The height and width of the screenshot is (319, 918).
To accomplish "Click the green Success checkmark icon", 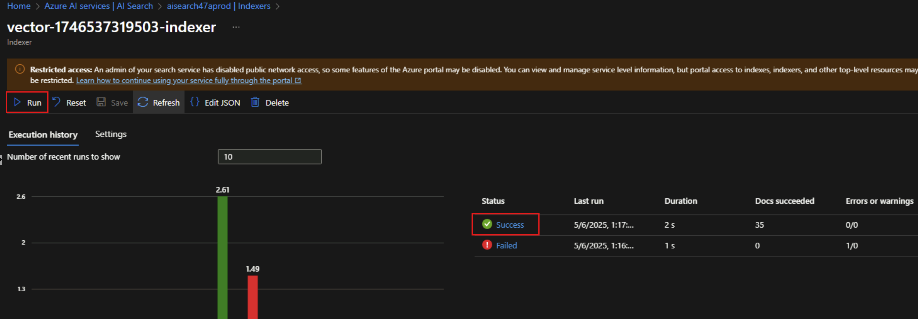I will (487, 224).
